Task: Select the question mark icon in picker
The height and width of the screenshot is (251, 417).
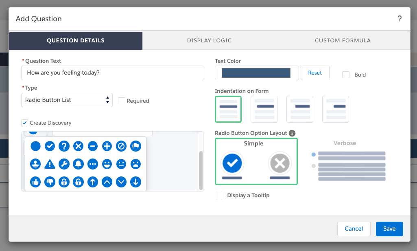Action: 64,146
